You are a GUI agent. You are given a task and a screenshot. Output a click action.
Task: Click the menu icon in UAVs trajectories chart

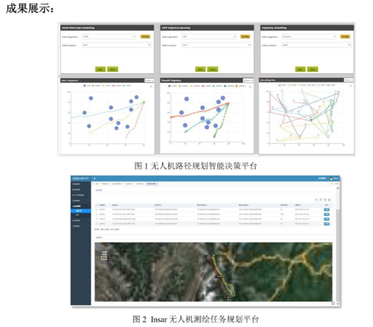click(x=151, y=86)
